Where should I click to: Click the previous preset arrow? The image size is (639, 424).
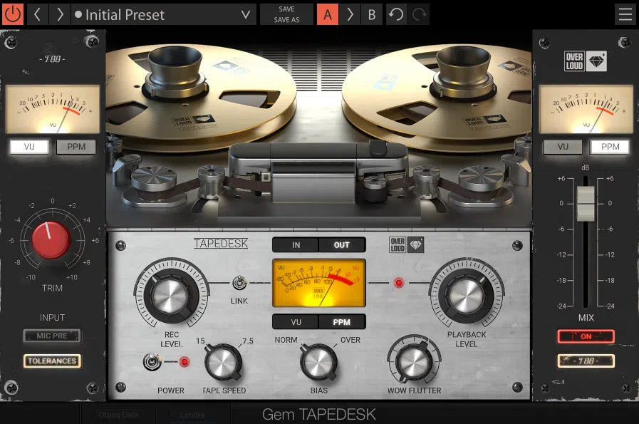pos(37,14)
